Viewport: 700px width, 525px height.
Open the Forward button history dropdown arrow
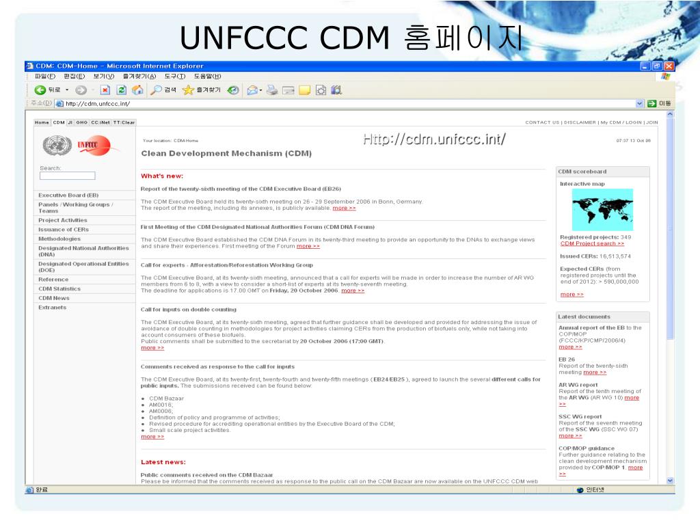pyautogui.click(x=93, y=90)
